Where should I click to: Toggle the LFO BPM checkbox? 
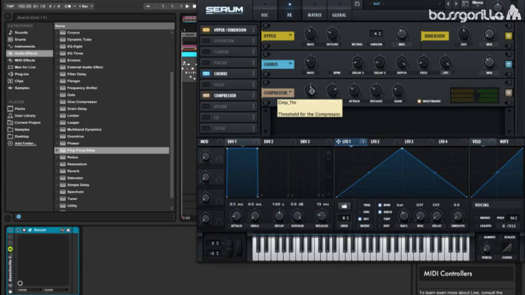coord(380,205)
